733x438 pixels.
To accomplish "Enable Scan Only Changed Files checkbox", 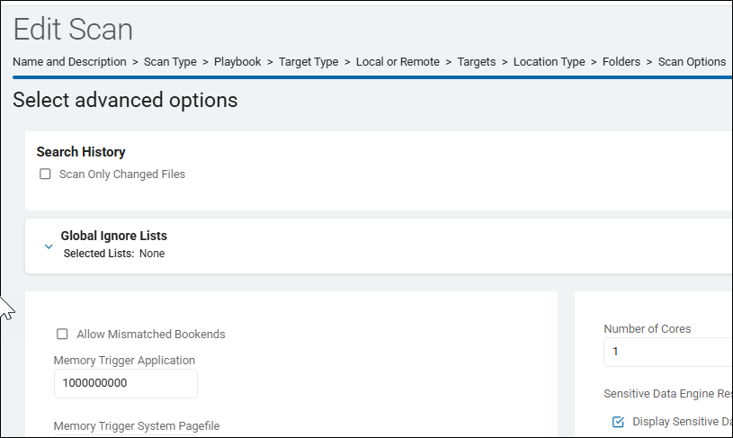I will 45,174.
